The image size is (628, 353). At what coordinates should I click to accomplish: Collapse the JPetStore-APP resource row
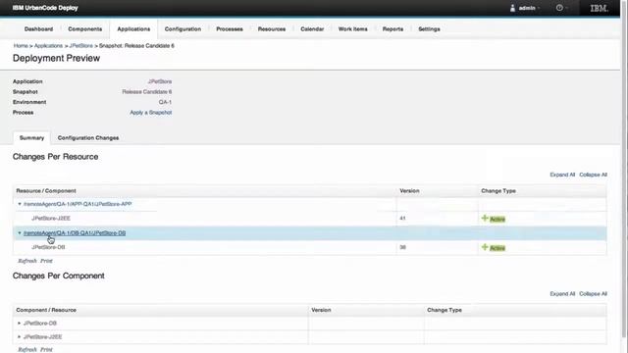[20, 204]
